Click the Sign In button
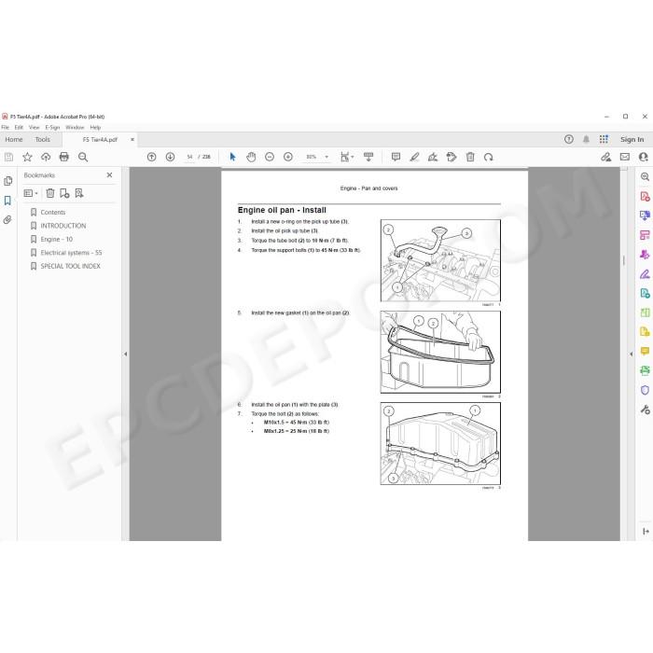 (x=632, y=140)
